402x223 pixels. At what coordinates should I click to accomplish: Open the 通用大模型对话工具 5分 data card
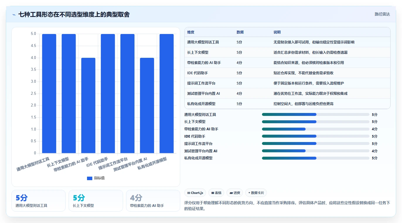point(38,201)
